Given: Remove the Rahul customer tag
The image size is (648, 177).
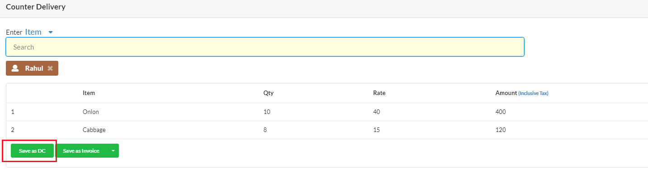Looking at the screenshot, I should 50,68.
